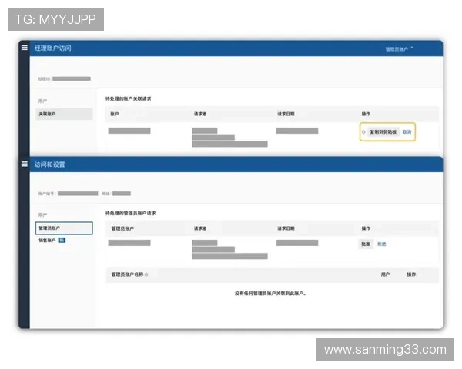Select 关联账户 in the left sidebar
The height and width of the screenshot is (369, 462).
coord(48,114)
